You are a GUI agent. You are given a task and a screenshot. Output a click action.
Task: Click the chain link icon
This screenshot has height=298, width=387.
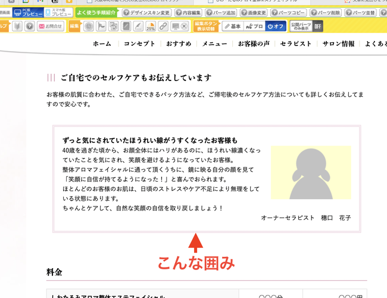point(163,26)
